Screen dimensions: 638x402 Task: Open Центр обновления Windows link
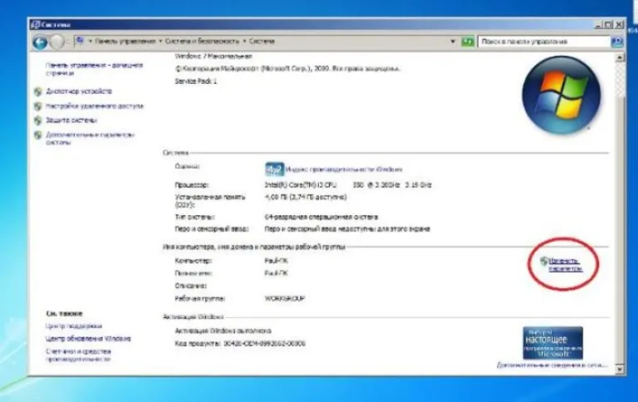pos(88,339)
